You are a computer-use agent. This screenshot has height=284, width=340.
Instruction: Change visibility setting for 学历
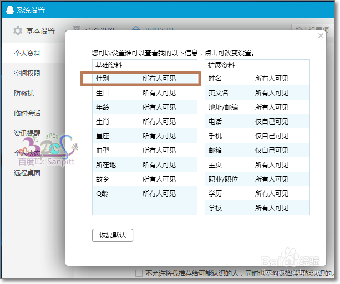pos(272,194)
